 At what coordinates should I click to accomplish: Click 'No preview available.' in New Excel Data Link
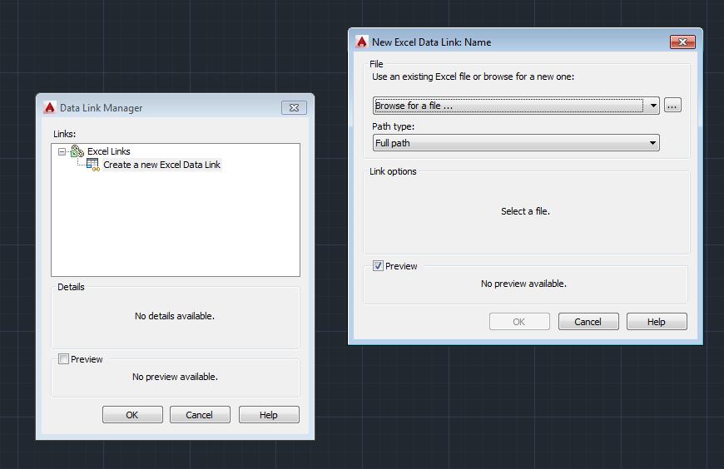point(523,284)
